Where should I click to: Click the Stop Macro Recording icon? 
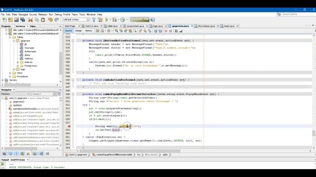click(x=170, y=31)
